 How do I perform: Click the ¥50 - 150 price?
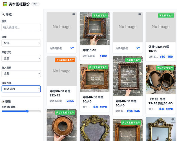(166, 57)
